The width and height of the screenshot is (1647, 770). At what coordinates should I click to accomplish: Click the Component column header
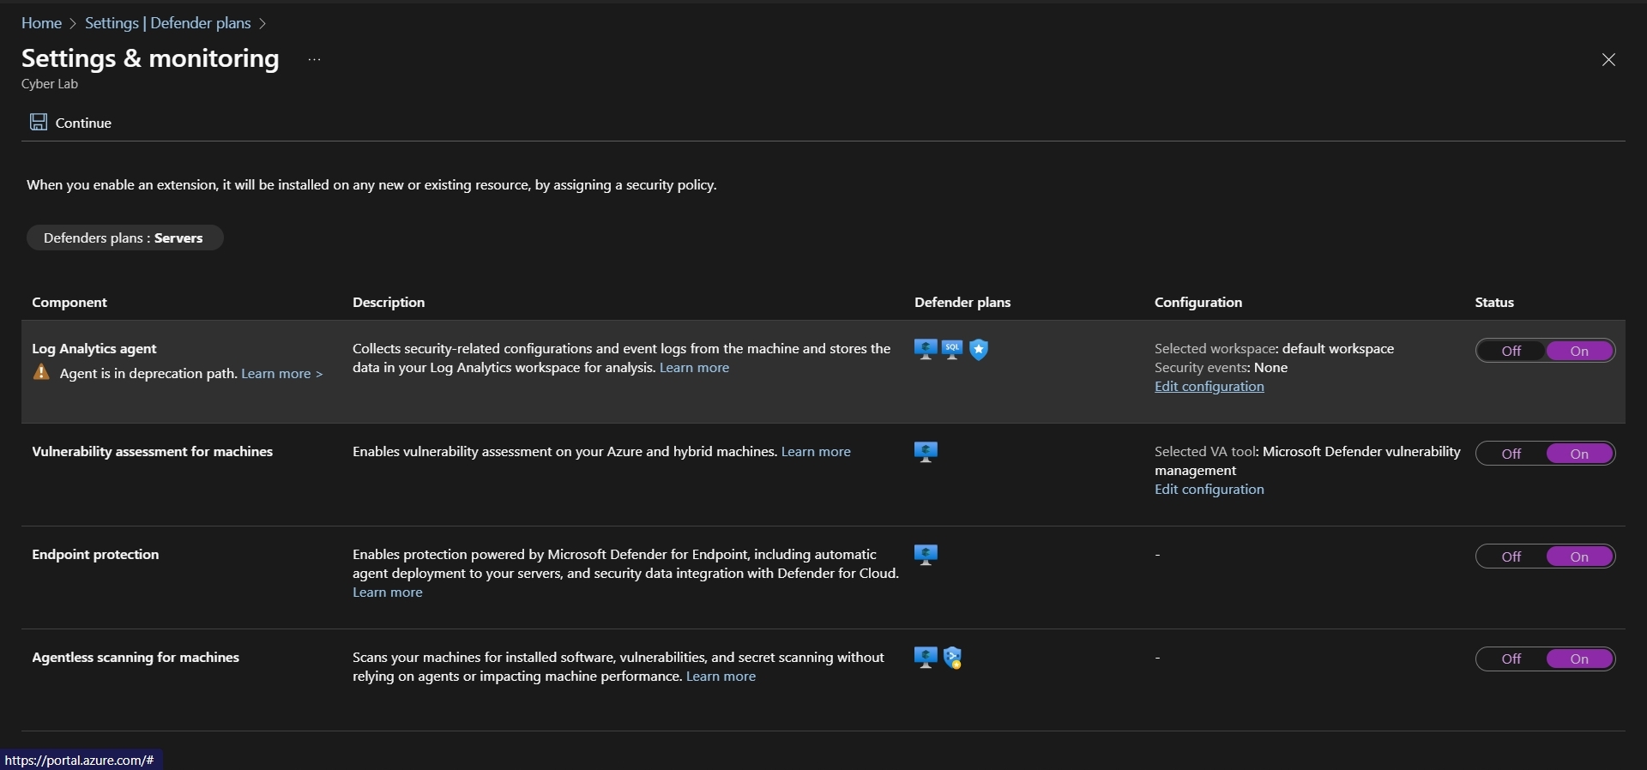click(x=69, y=302)
